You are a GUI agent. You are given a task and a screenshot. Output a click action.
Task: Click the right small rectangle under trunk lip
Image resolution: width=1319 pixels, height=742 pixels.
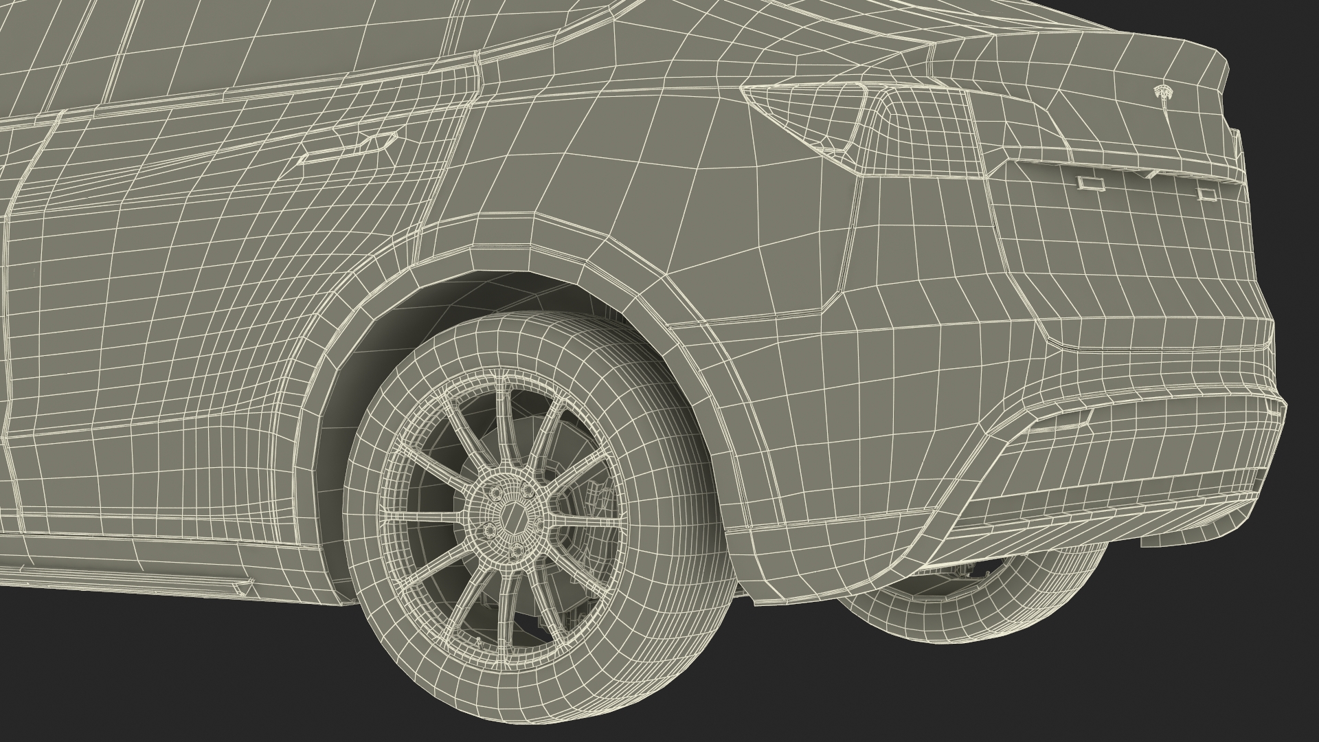[1206, 194]
